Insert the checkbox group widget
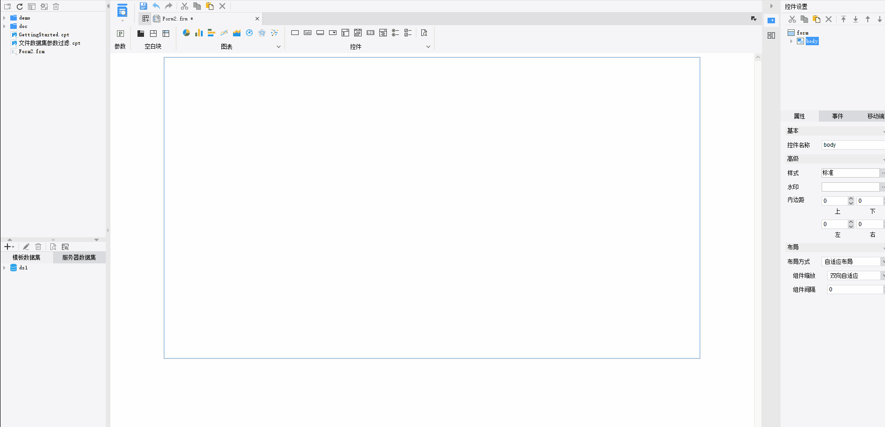This screenshot has width=885, height=427. (x=408, y=33)
